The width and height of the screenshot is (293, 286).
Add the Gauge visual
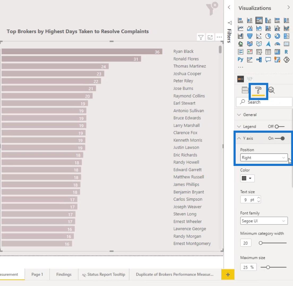pyautogui.click(x=277, y=44)
